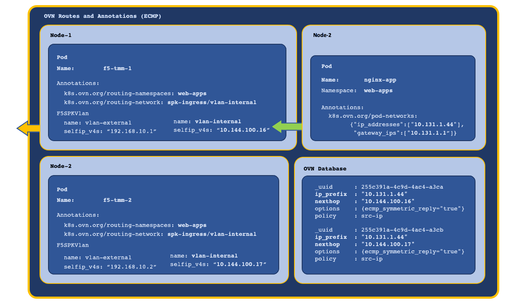Image resolution: width=518 pixels, height=306 pixels.
Task: Click spk-ingress/vlan-internal in f5-tmm-1 annotations
Action: (212, 102)
